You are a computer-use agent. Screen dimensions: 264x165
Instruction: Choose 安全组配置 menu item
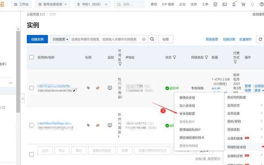click(x=187, y=114)
